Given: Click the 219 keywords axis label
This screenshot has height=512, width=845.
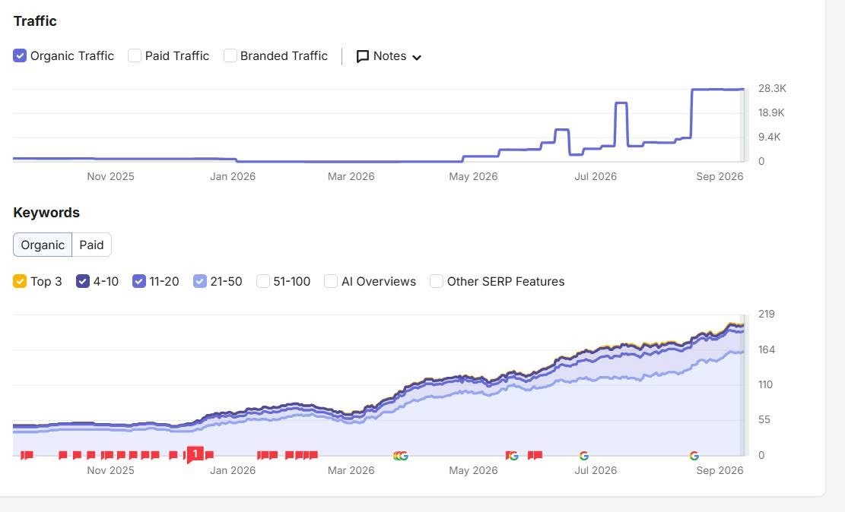Looking at the screenshot, I should [x=767, y=314].
